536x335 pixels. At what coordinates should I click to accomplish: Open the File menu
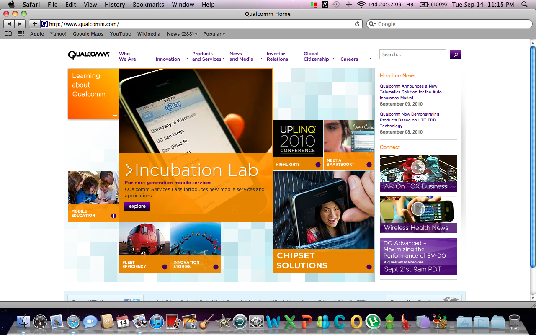click(52, 5)
